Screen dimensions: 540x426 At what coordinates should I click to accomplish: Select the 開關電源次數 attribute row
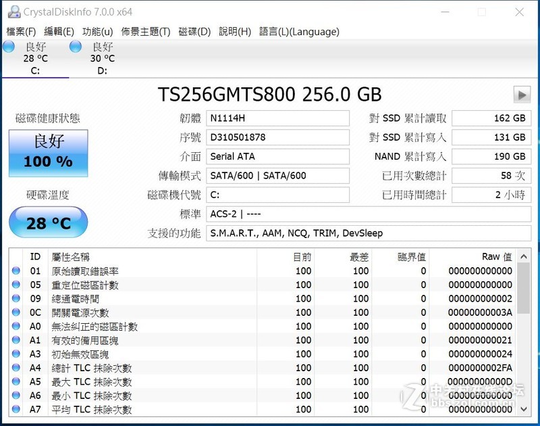pyautogui.click(x=263, y=312)
